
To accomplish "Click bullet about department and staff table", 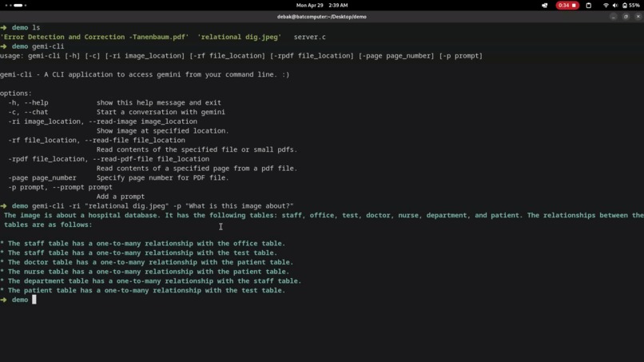I will pyautogui.click(x=151, y=281).
